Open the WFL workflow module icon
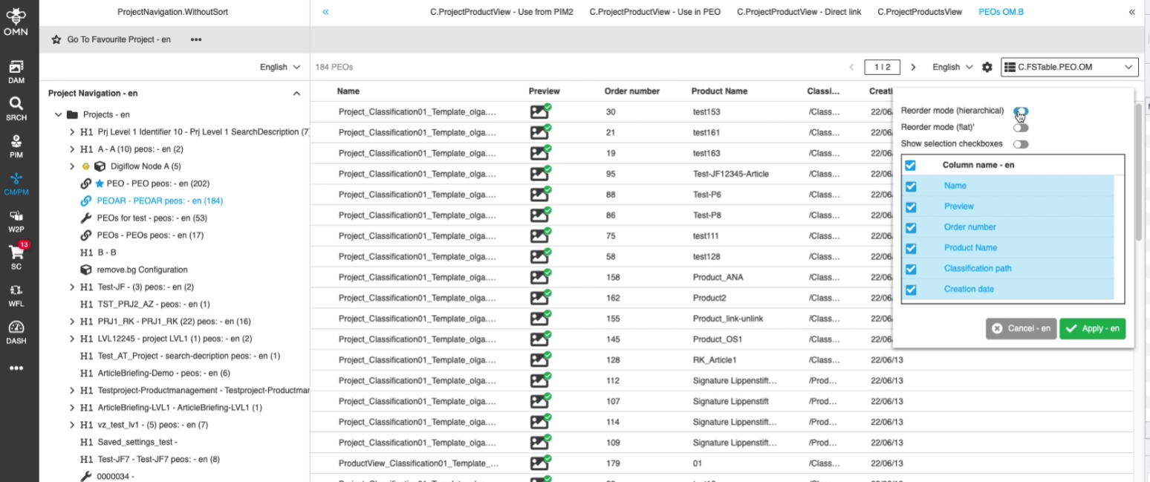The image size is (1150, 482). tap(16, 295)
